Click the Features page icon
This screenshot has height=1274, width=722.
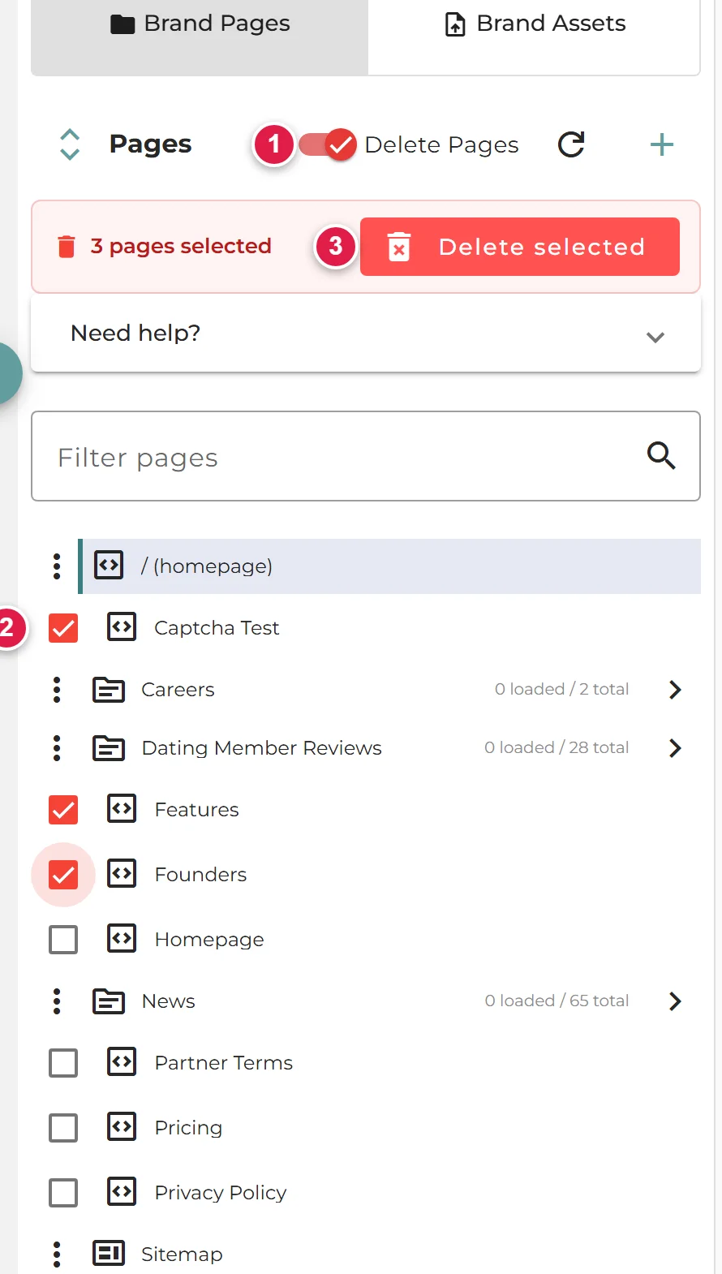(122, 808)
